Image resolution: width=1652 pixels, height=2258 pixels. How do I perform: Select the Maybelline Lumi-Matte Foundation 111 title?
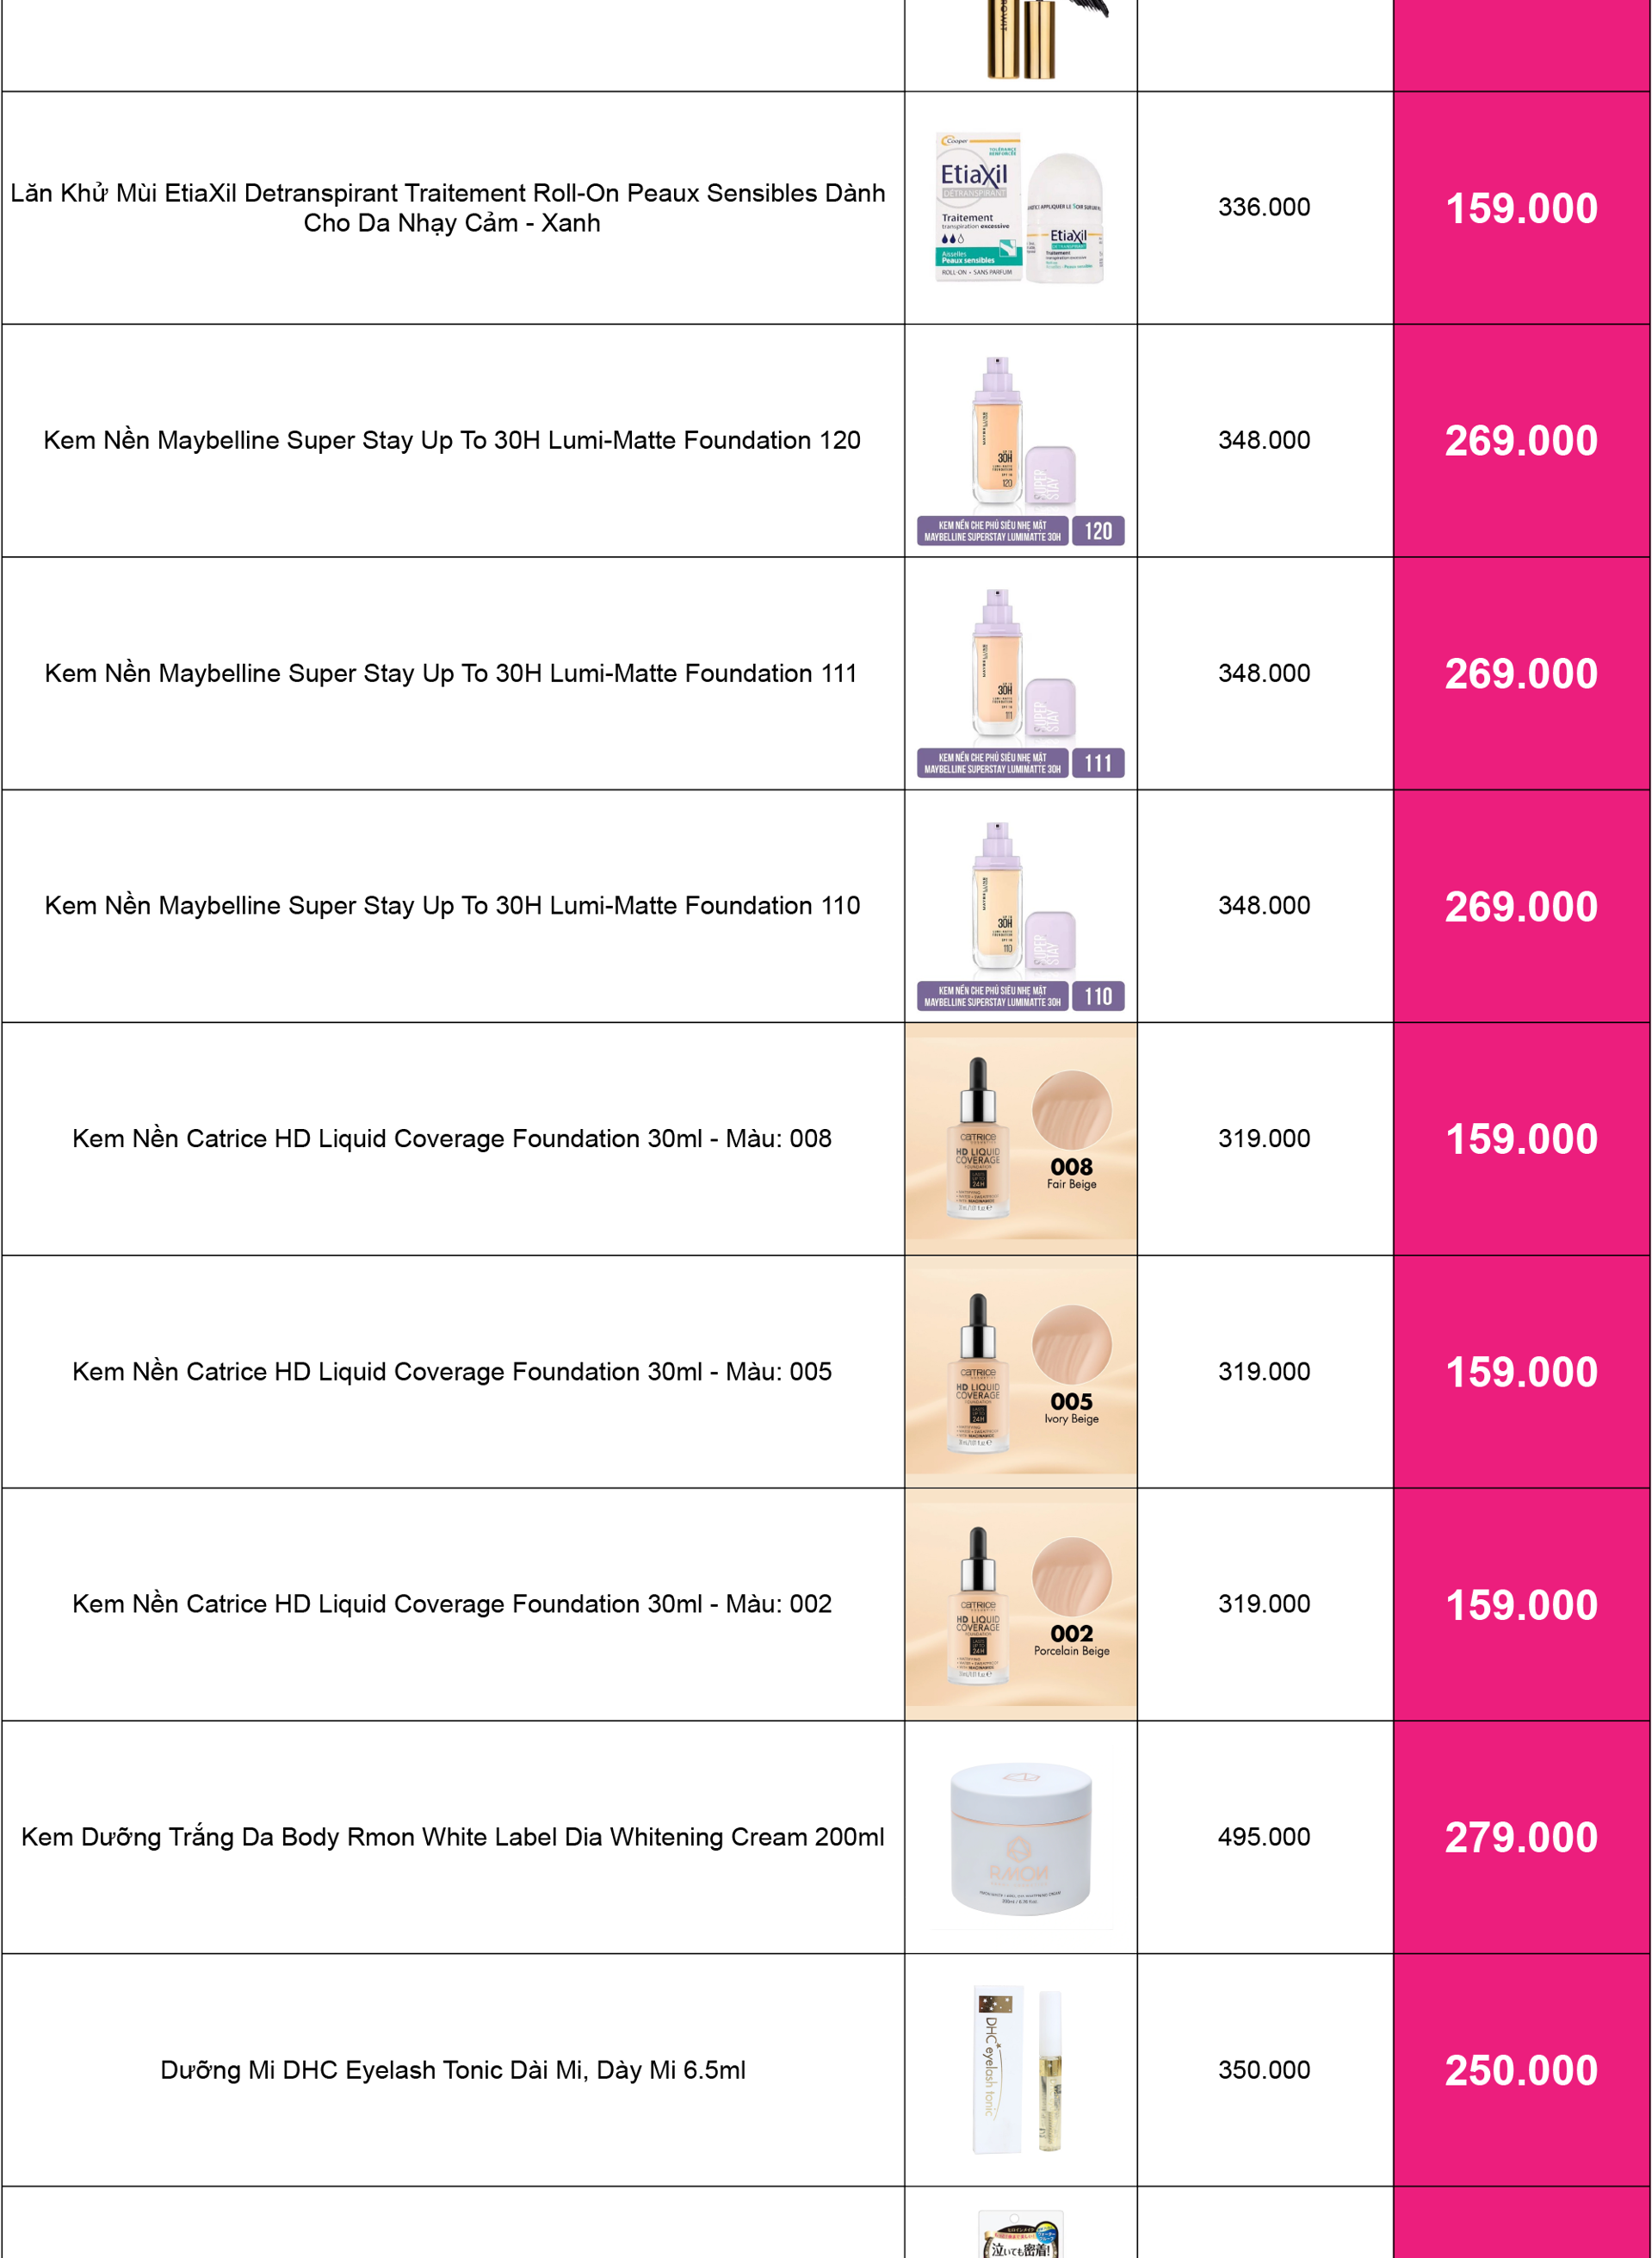click(x=451, y=673)
